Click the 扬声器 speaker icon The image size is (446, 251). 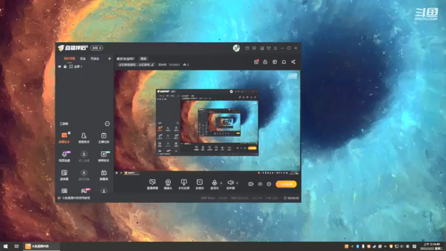230,184
